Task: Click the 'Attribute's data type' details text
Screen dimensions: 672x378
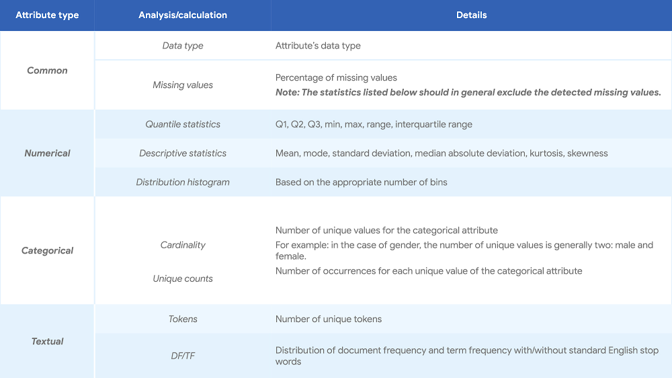Action: pyautogui.click(x=318, y=46)
